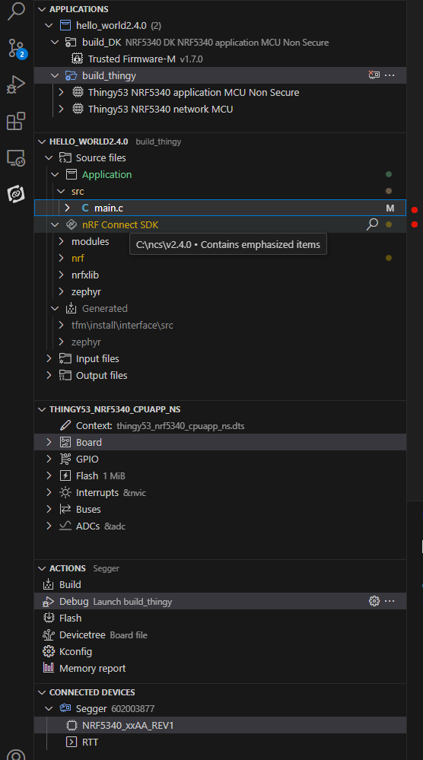Collapse HELLO_WORLD2.4.0 details section
The height and width of the screenshot is (760, 423).
42,142
